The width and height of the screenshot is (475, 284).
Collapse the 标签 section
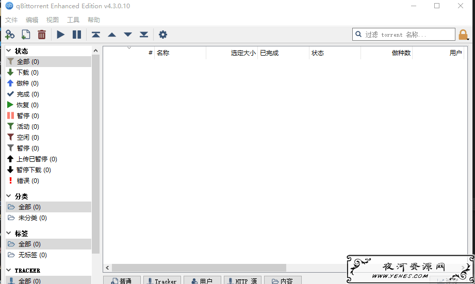point(9,233)
